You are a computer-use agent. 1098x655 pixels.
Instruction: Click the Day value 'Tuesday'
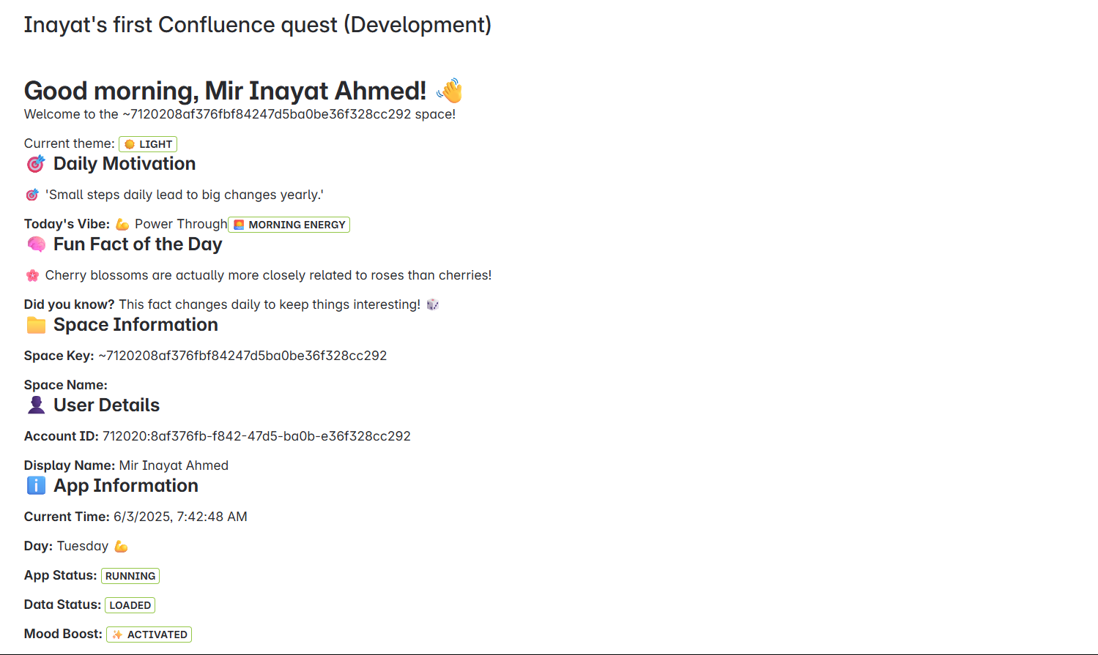pyautogui.click(x=83, y=546)
